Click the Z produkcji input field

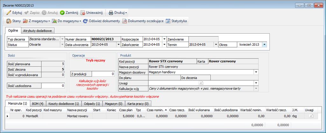103,74
